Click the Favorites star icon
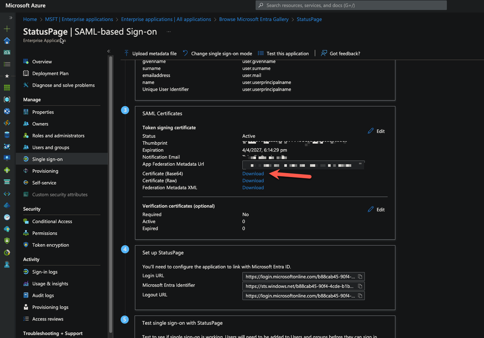The width and height of the screenshot is (484, 338). tap(7, 76)
